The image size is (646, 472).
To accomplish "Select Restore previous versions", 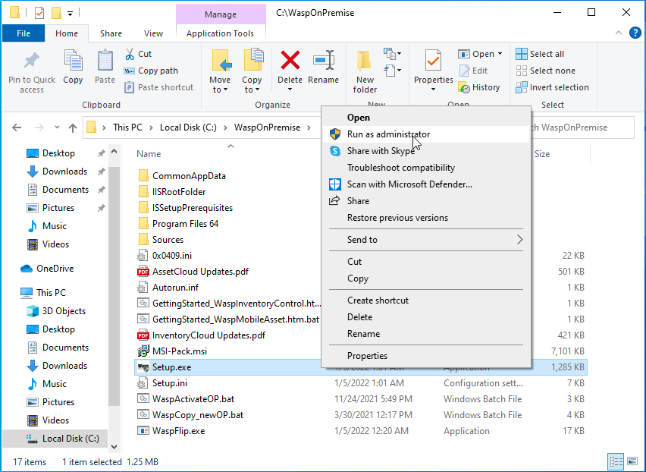I will (426, 218).
